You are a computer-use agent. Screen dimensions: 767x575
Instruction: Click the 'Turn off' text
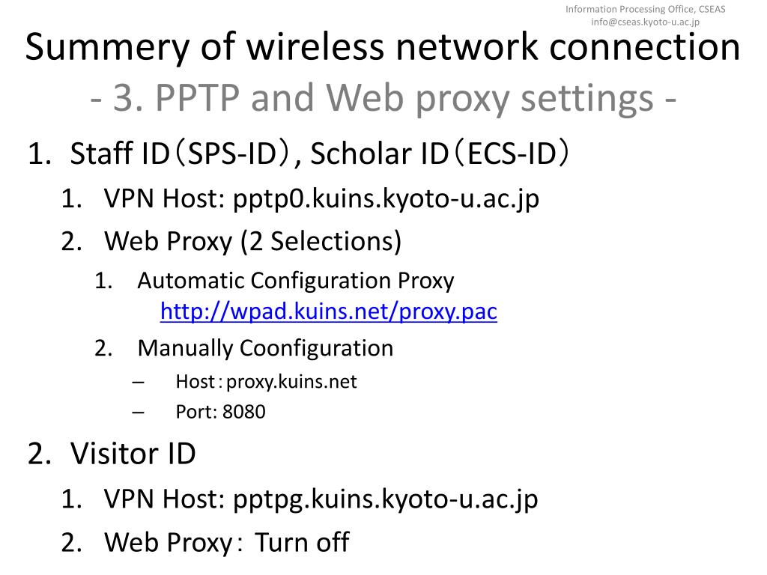(303, 542)
